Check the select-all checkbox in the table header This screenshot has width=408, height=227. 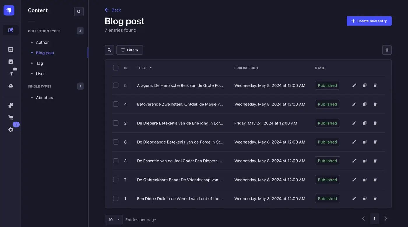[116, 67]
